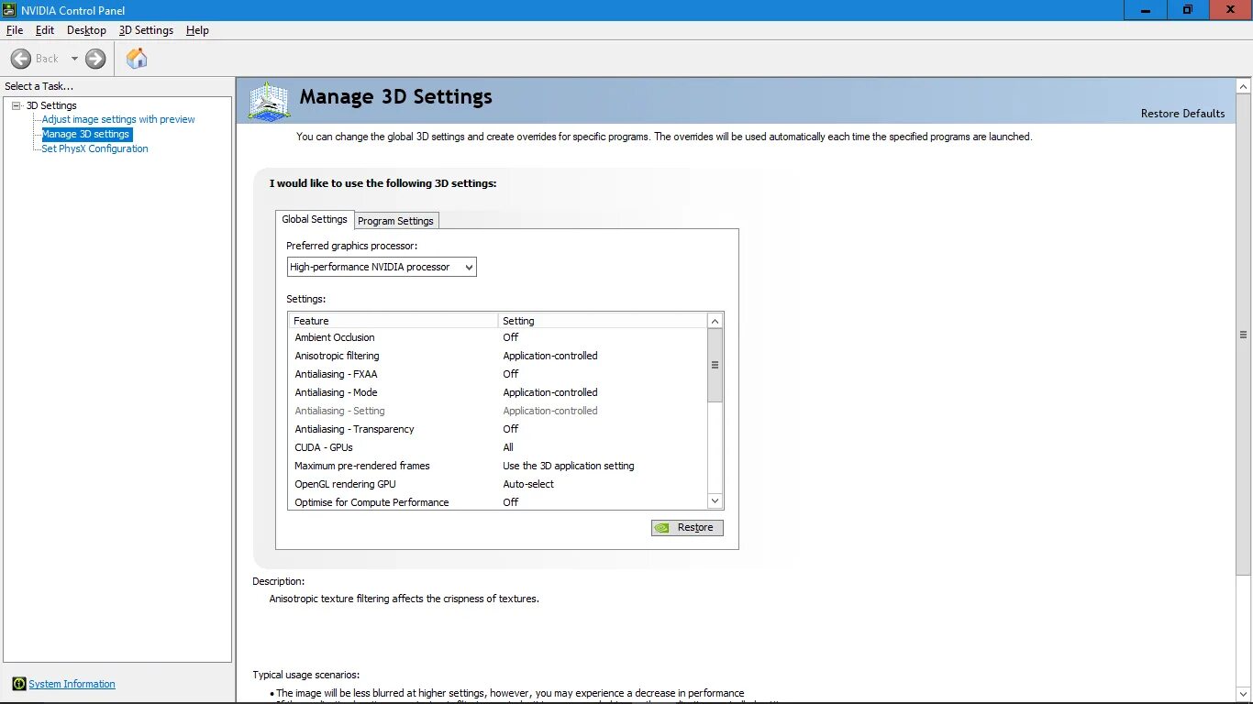This screenshot has height=704, width=1253.
Task: Select Manage 3D settings tree item
Action: [x=86, y=134]
